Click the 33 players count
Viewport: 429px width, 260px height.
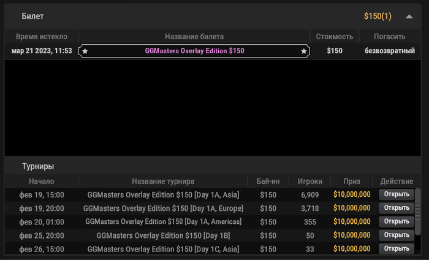tap(310, 250)
